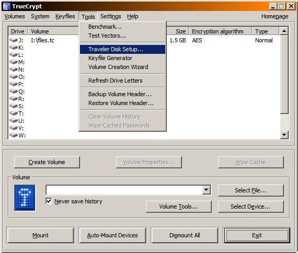Screen dimensions: 298x253
Task: Click the Dismount All button
Action: pos(185,235)
